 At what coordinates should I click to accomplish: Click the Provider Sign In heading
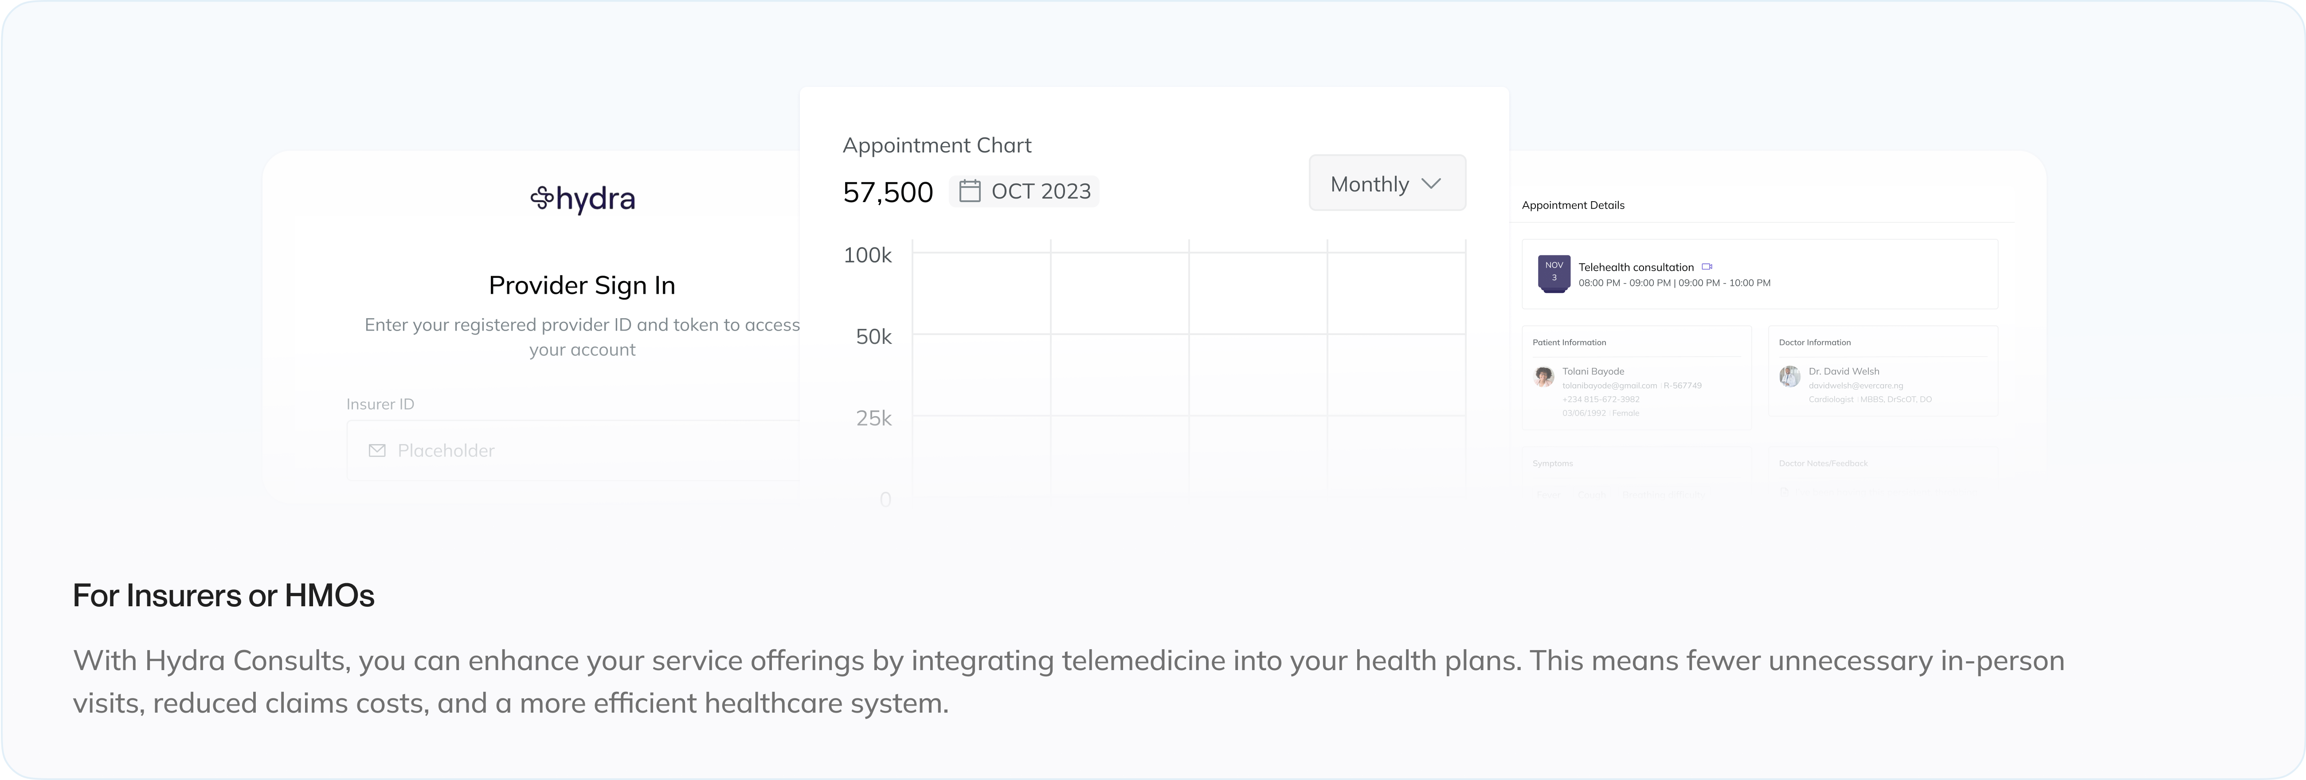point(582,285)
